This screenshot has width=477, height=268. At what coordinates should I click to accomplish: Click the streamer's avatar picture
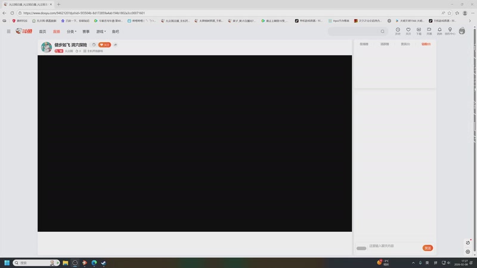[x=47, y=47]
